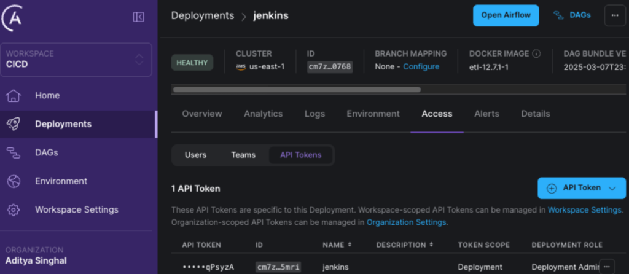This screenshot has width=629, height=274.
Task: Click us-east-1 cluster value
Action: pyautogui.click(x=267, y=66)
